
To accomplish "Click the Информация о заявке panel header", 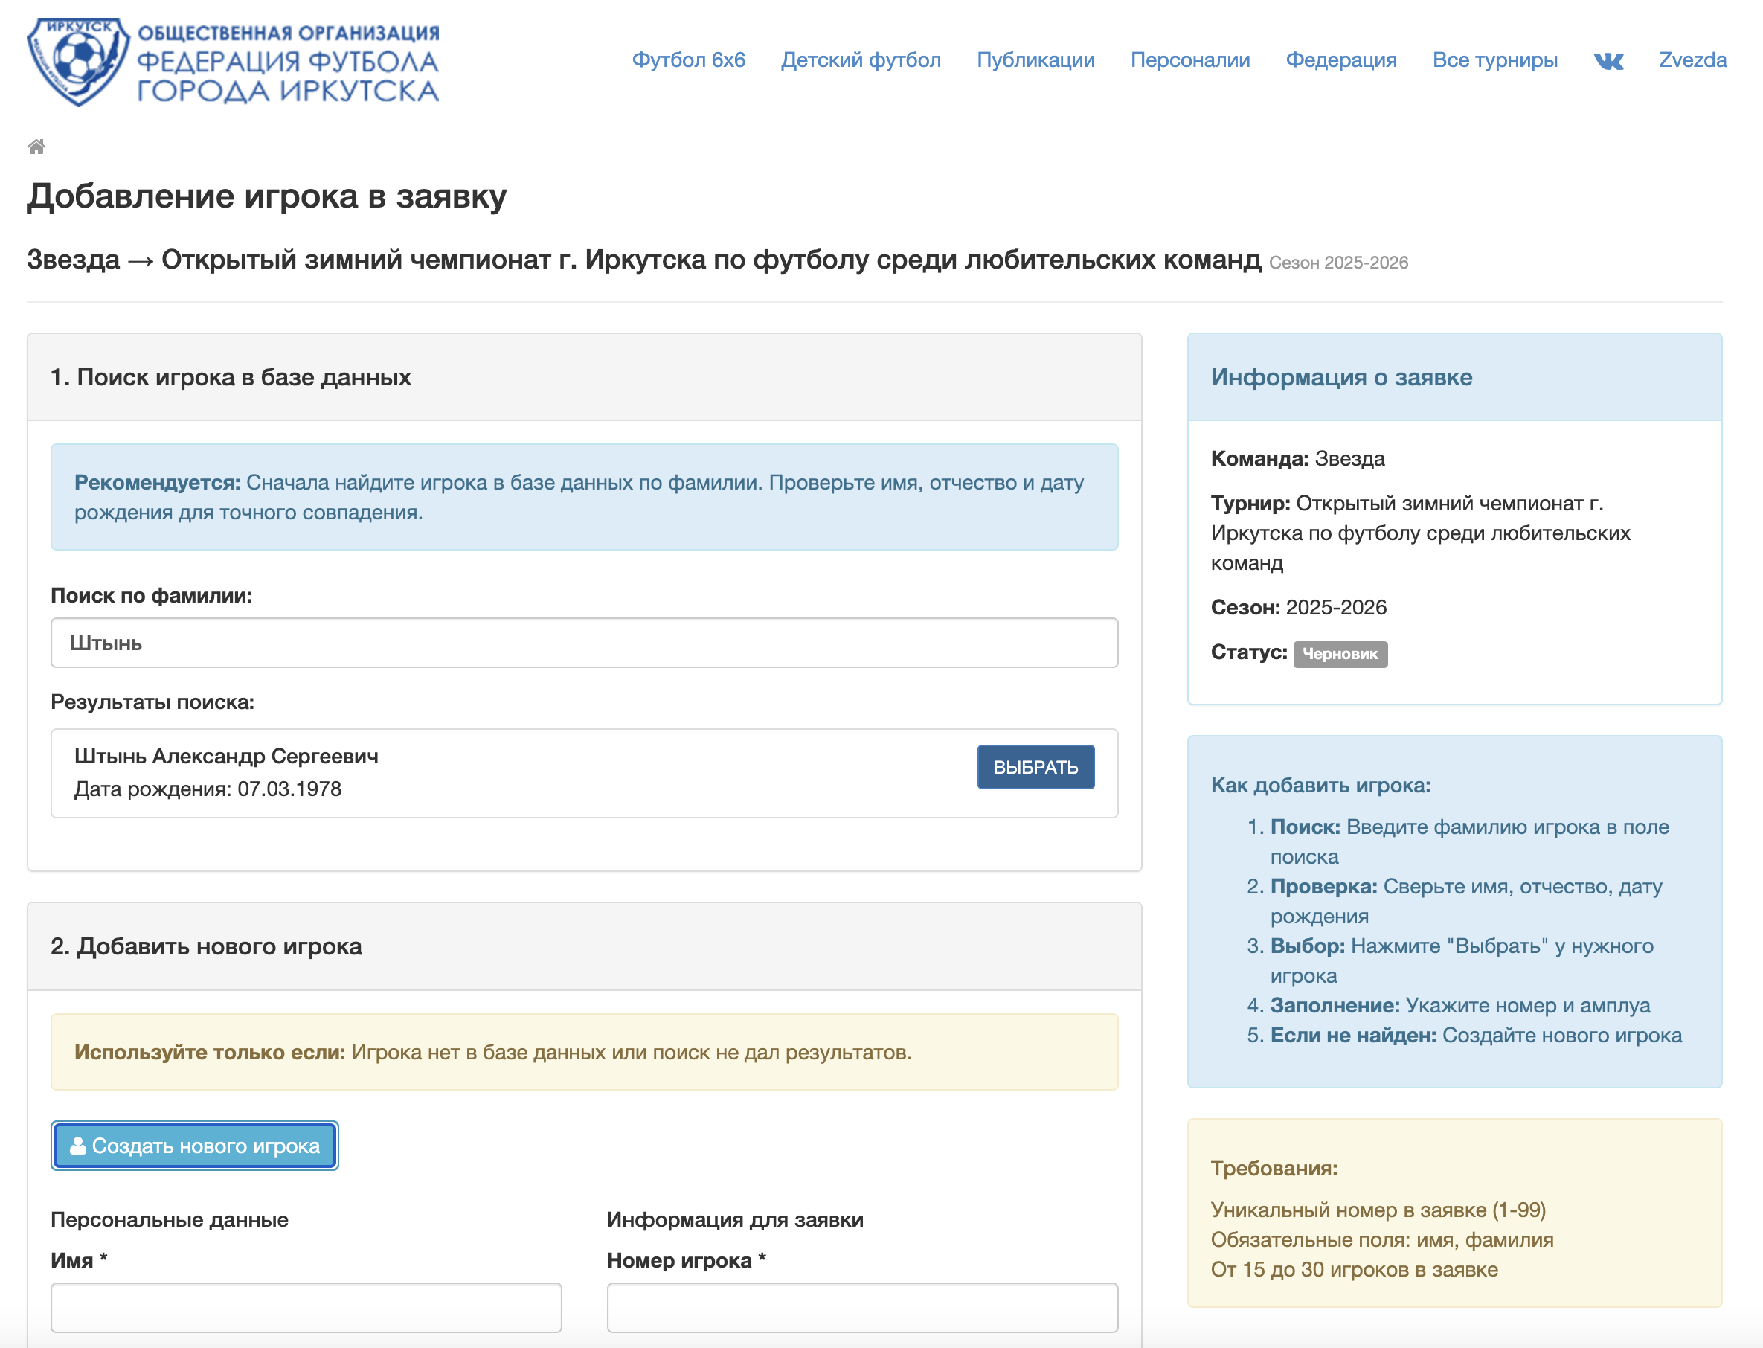I will (1341, 377).
